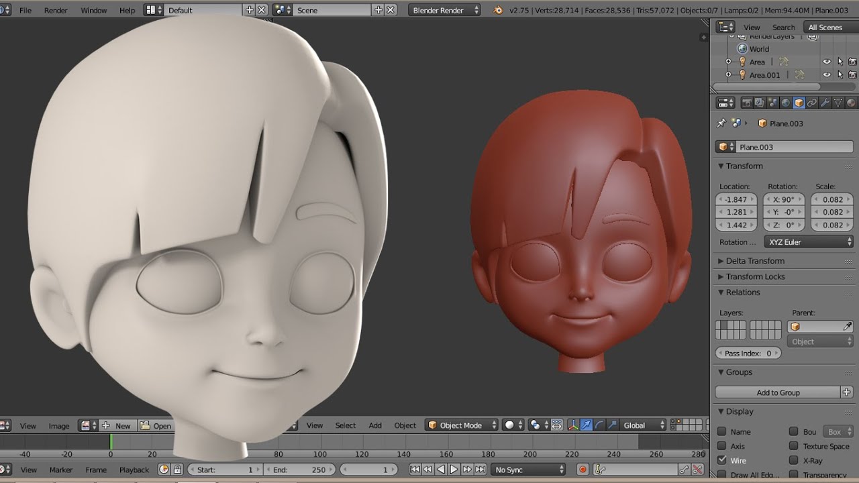This screenshot has height=483, width=859.
Task: Toggle the 3D manipulator axes icon
Action: pos(574,425)
